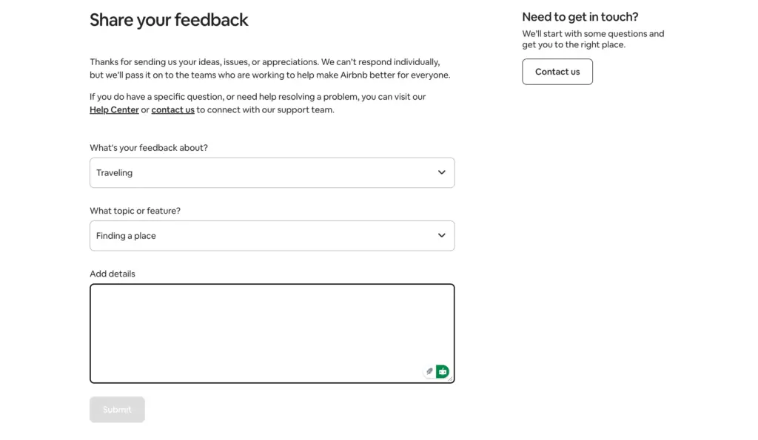Click the feedback thank-you paragraph text

coord(269,68)
